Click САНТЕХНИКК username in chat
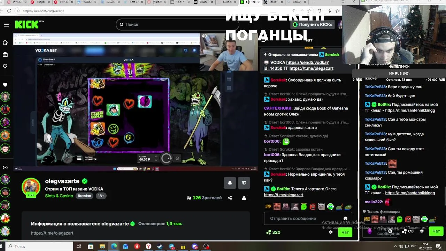This screenshot has height=251, width=446. [x=277, y=108]
